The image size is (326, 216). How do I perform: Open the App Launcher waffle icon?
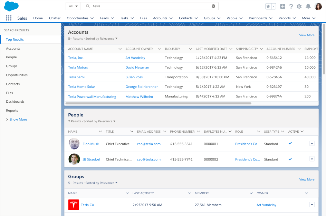(x=9, y=18)
